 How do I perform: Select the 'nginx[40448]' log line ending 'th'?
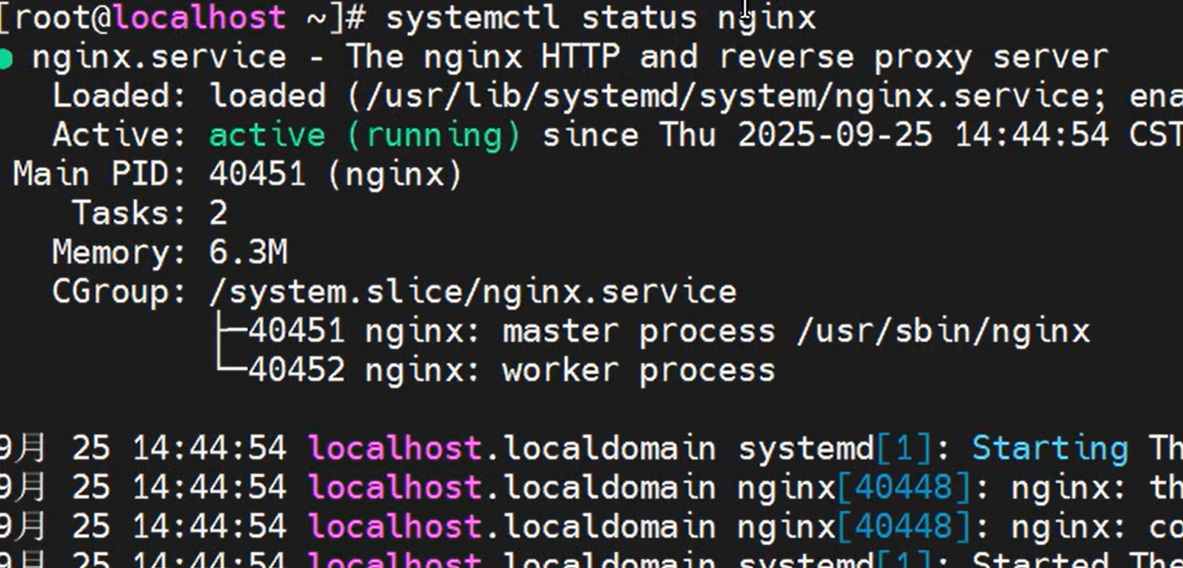click(x=591, y=488)
